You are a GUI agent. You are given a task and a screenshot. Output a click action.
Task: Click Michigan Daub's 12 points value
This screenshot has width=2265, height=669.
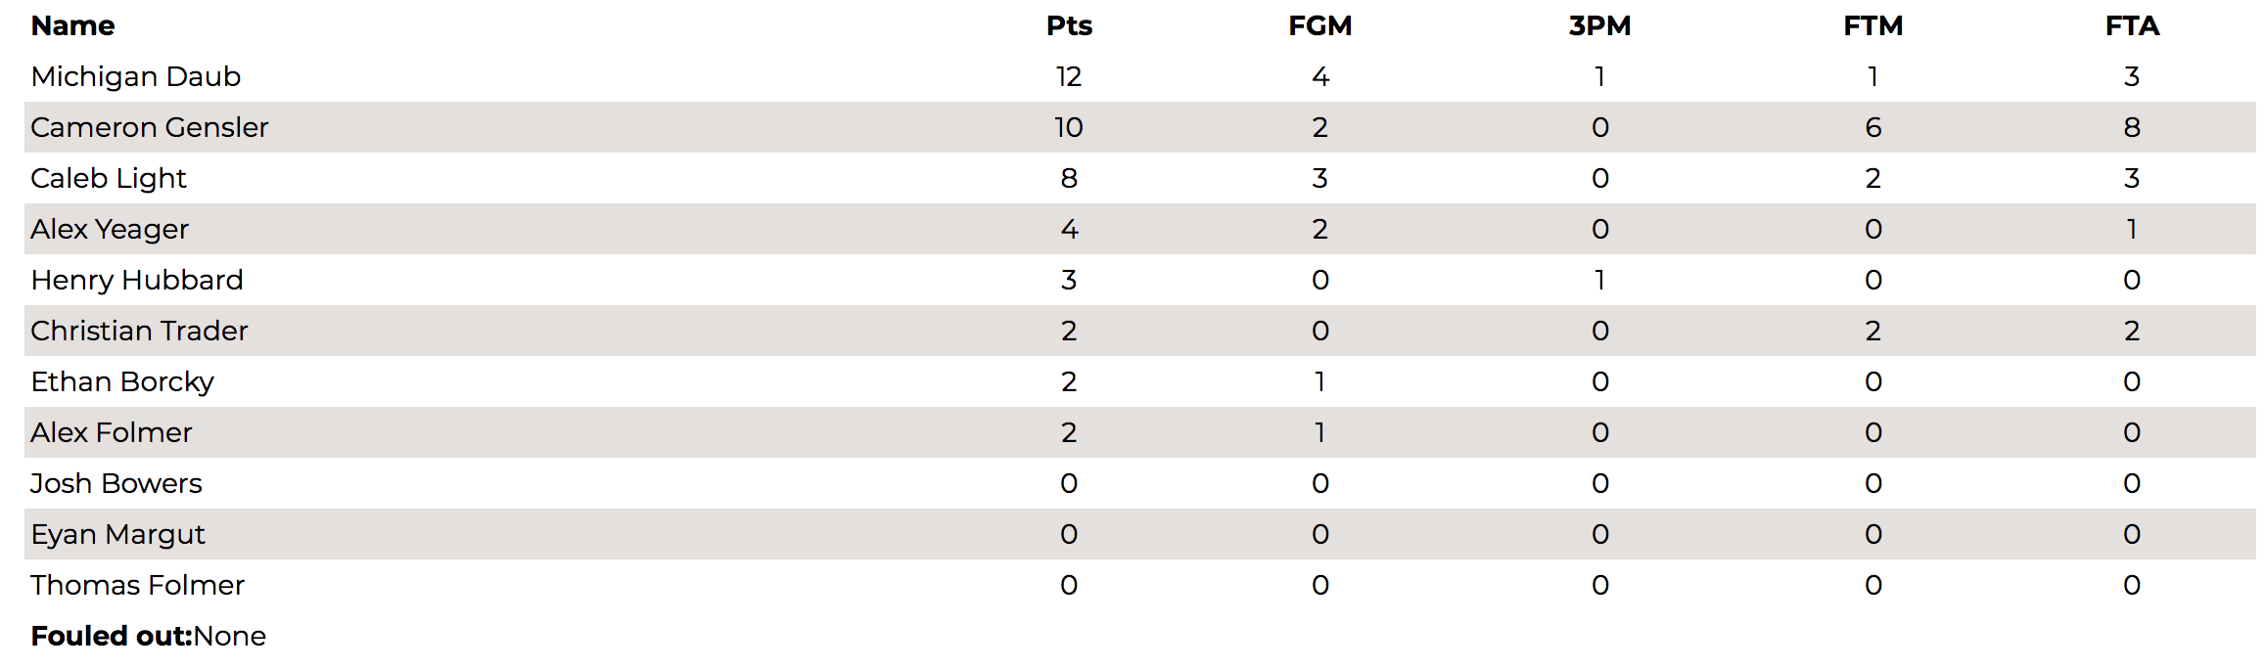point(1069,76)
